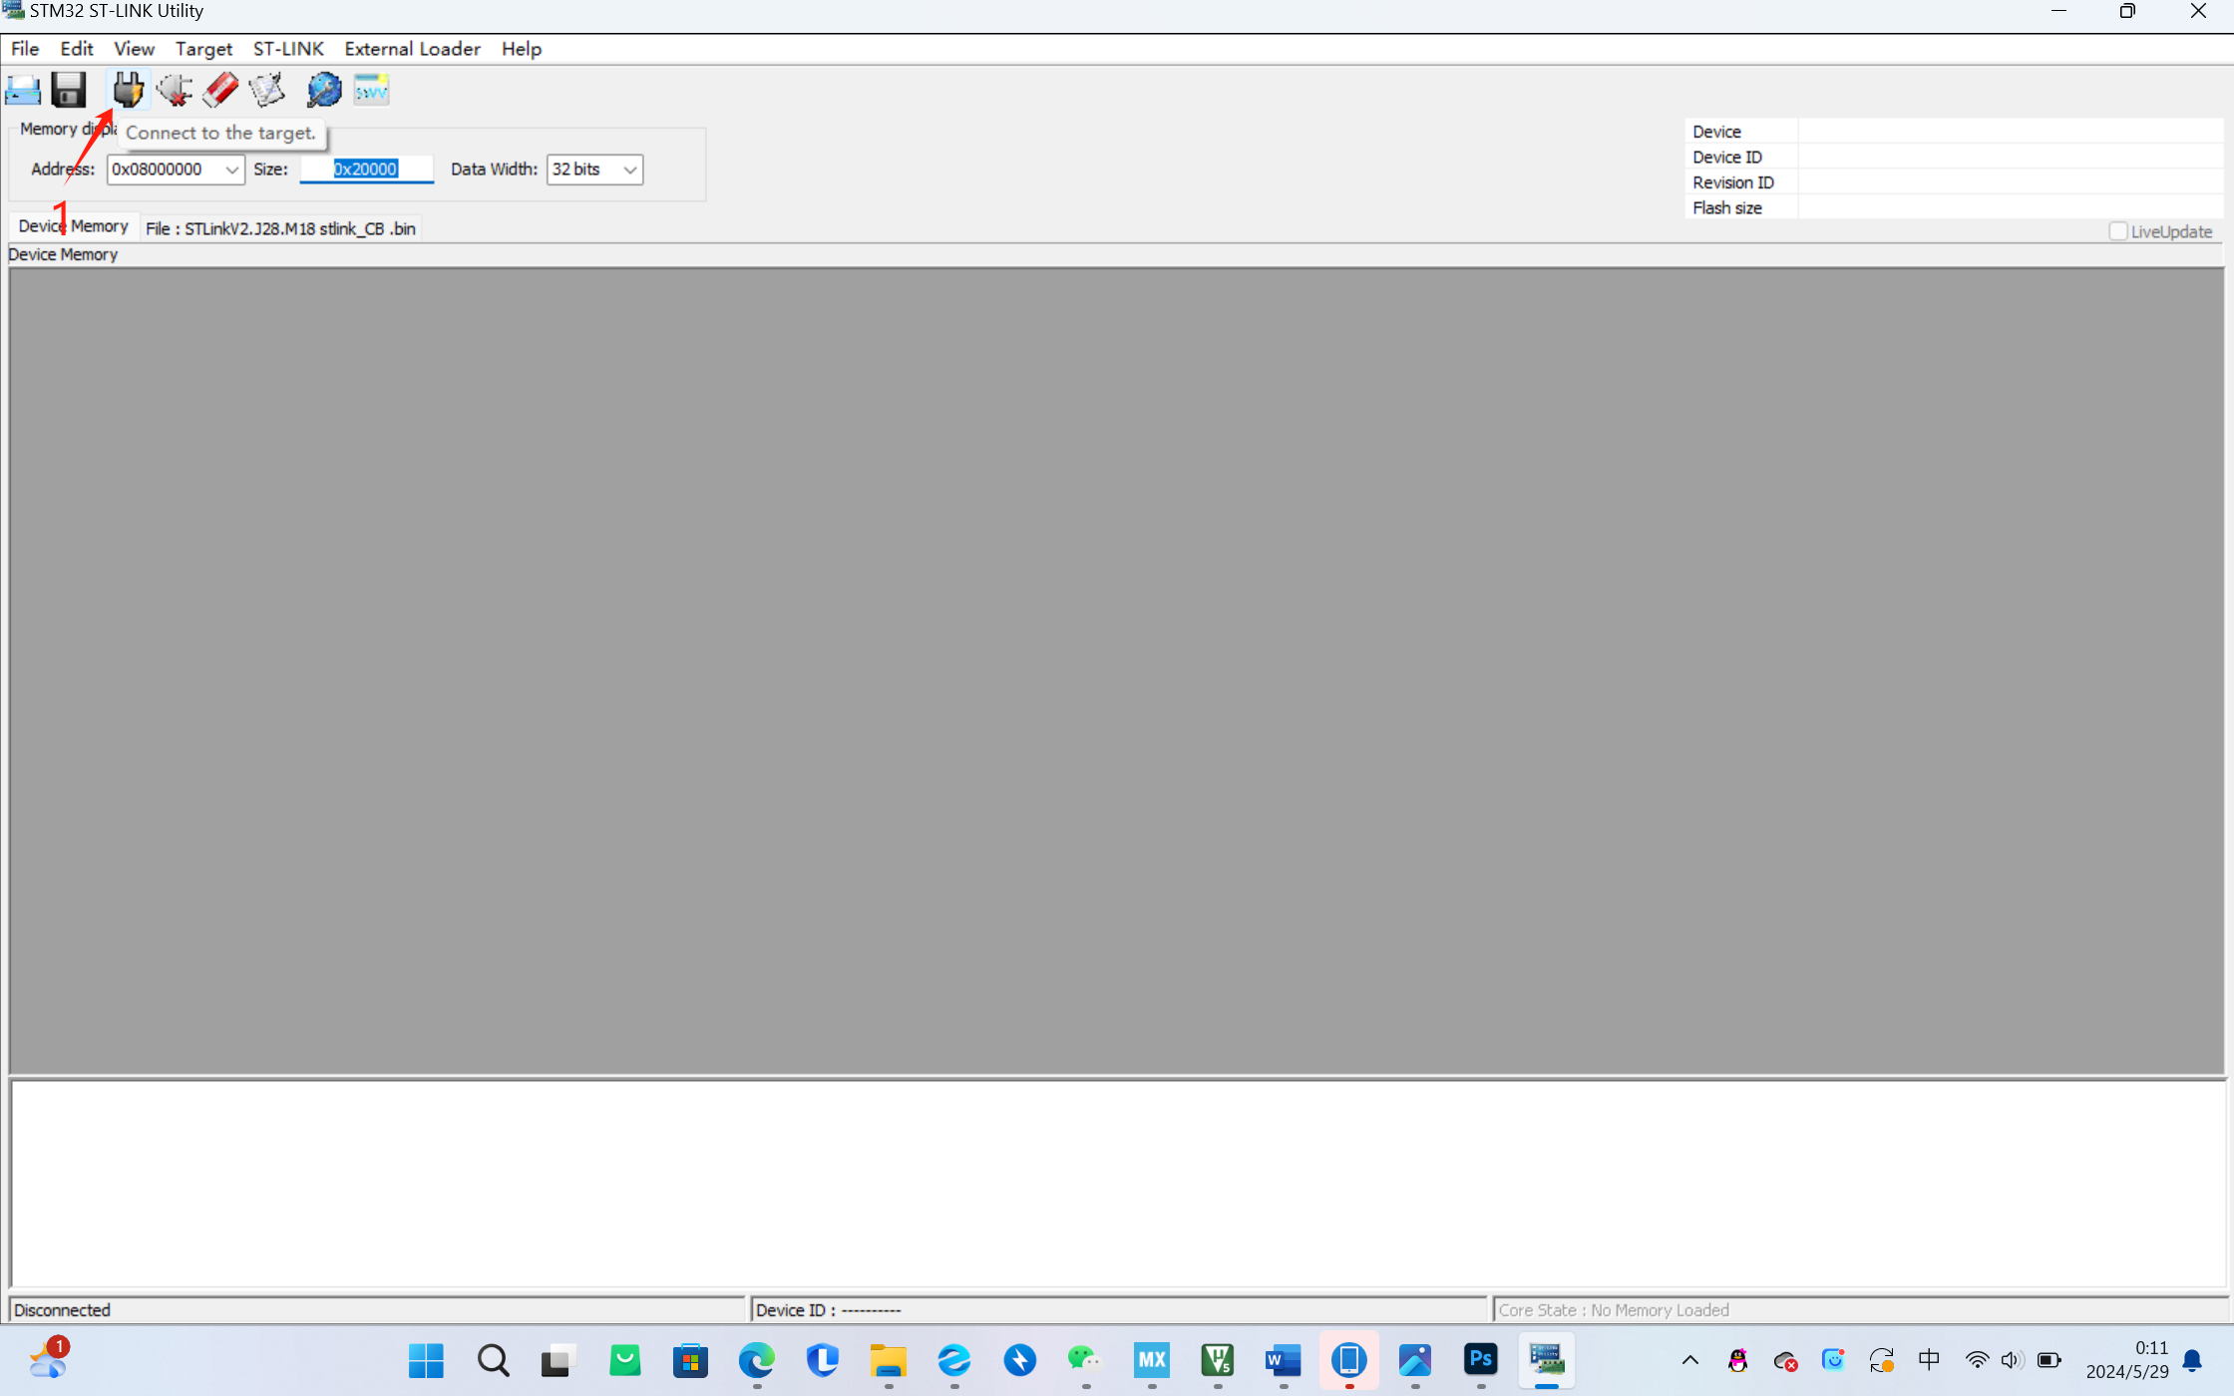
Task: Click the 'Device ID : ----------' status text
Action: click(x=828, y=1310)
